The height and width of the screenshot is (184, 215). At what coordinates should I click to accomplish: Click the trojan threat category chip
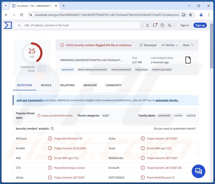106,116
